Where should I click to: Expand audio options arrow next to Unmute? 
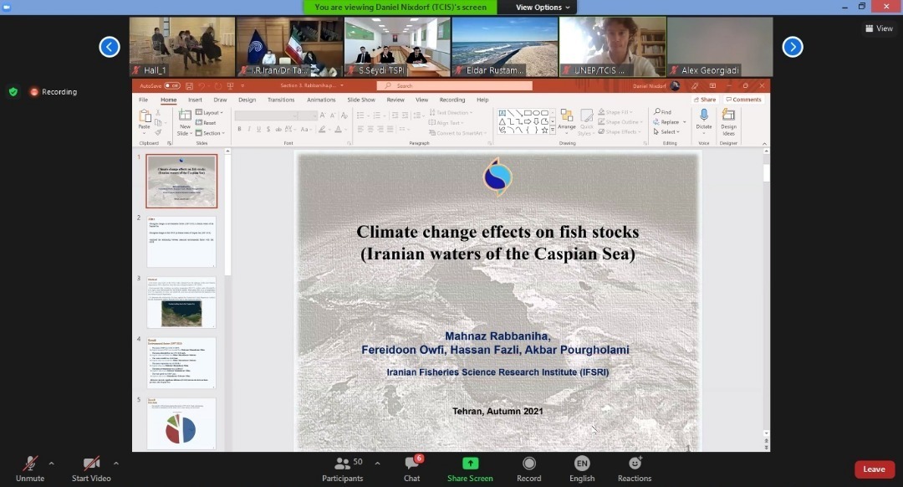click(52, 463)
